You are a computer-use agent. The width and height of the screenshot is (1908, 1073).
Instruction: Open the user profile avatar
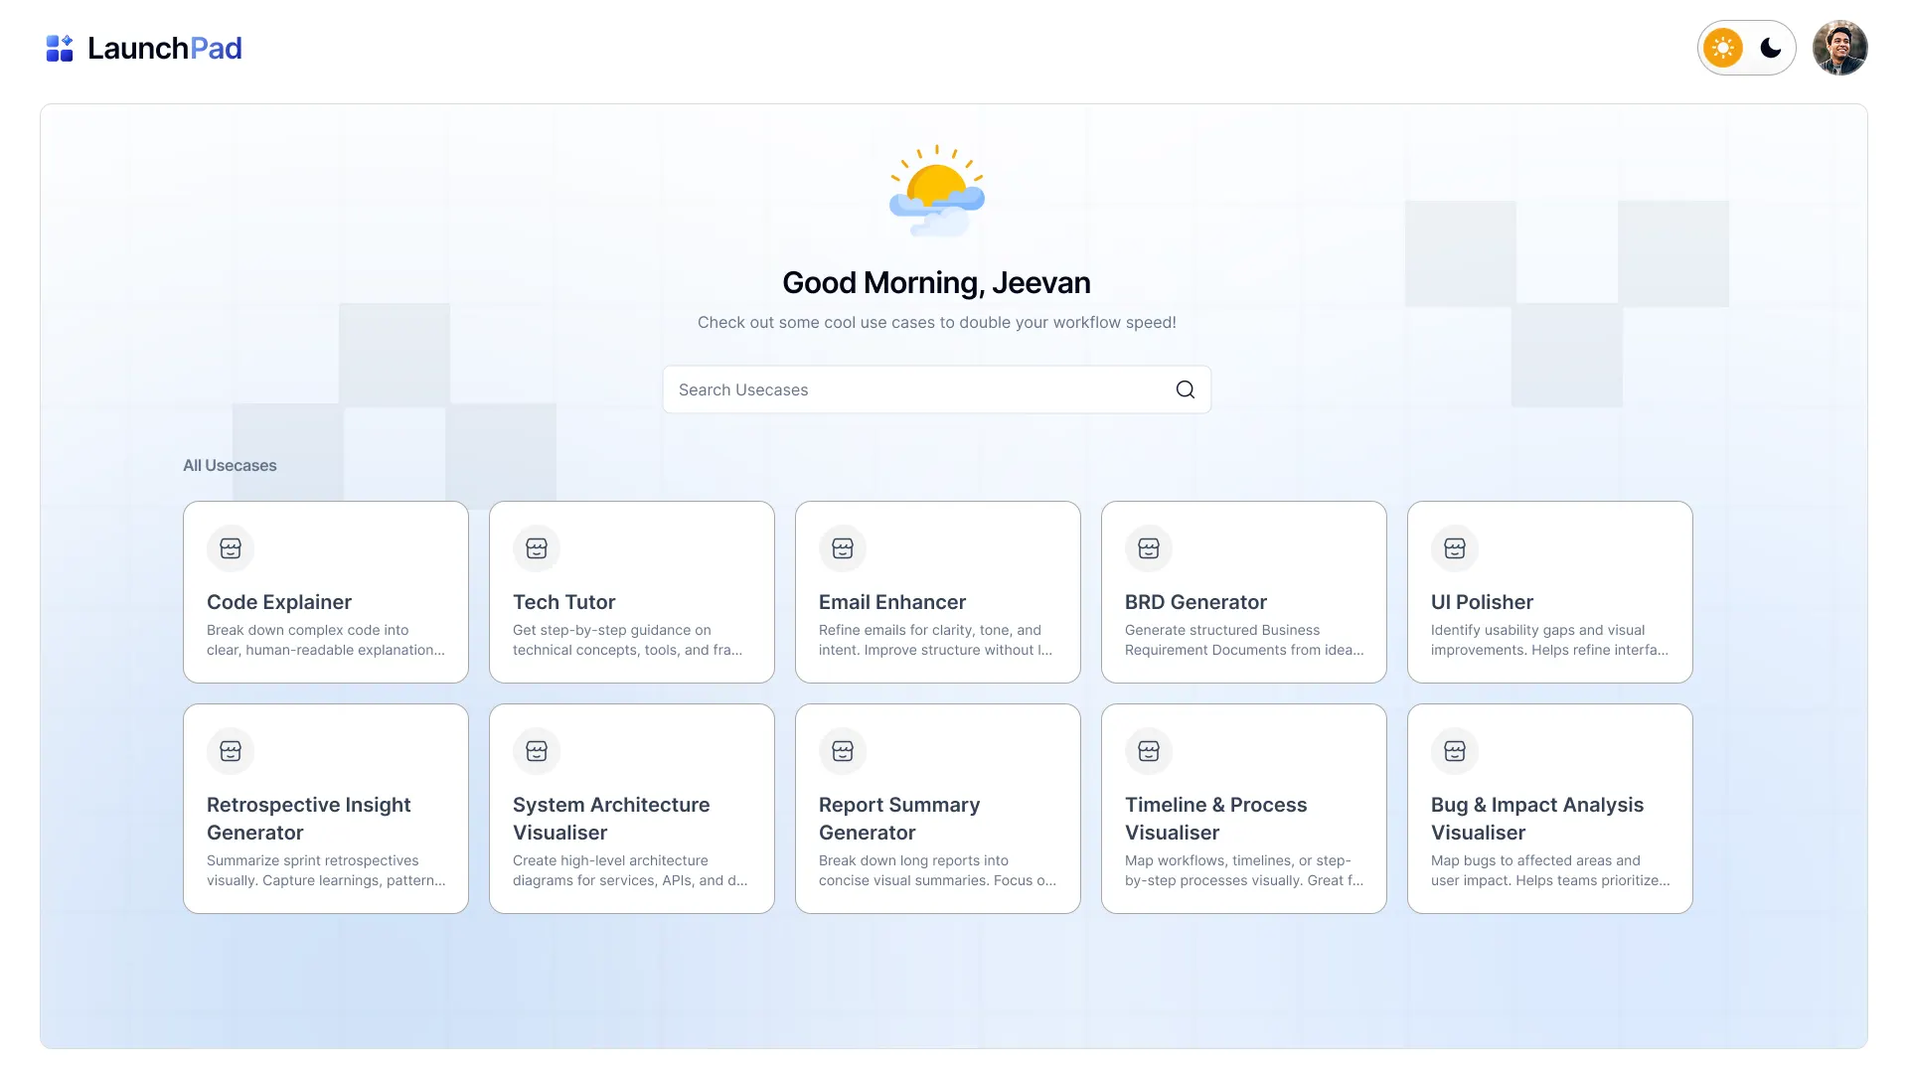(x=1839, y=48)
